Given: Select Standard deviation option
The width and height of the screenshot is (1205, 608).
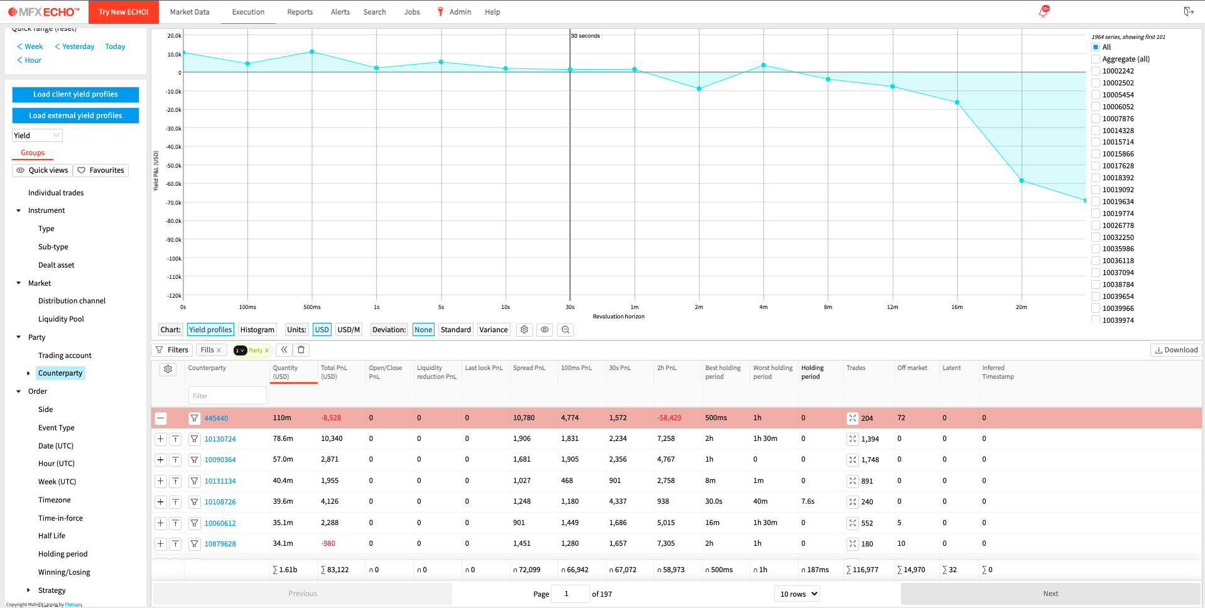Looking at the screenshot, I should coord(456,330).
